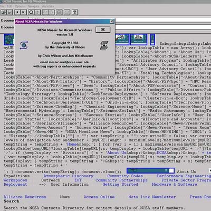Click the Open document toolbar icon
This screenshot has height=211, width=211.
(4, 12)
